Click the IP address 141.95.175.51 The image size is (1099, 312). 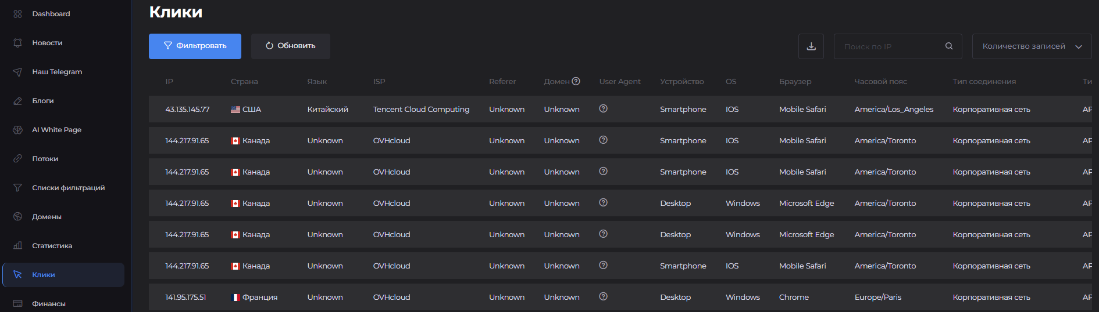(185, 298)
